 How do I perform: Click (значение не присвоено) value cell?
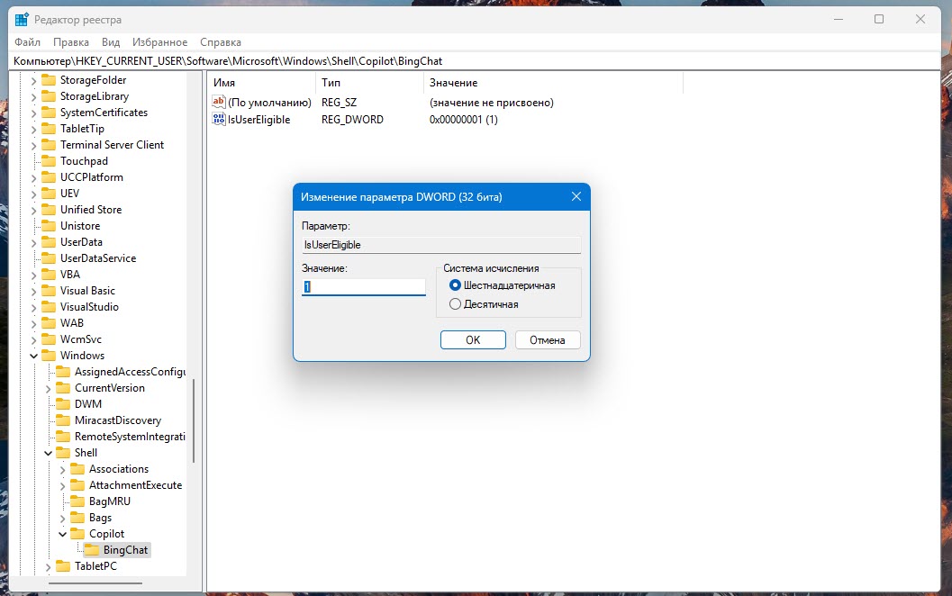point(491,103)
